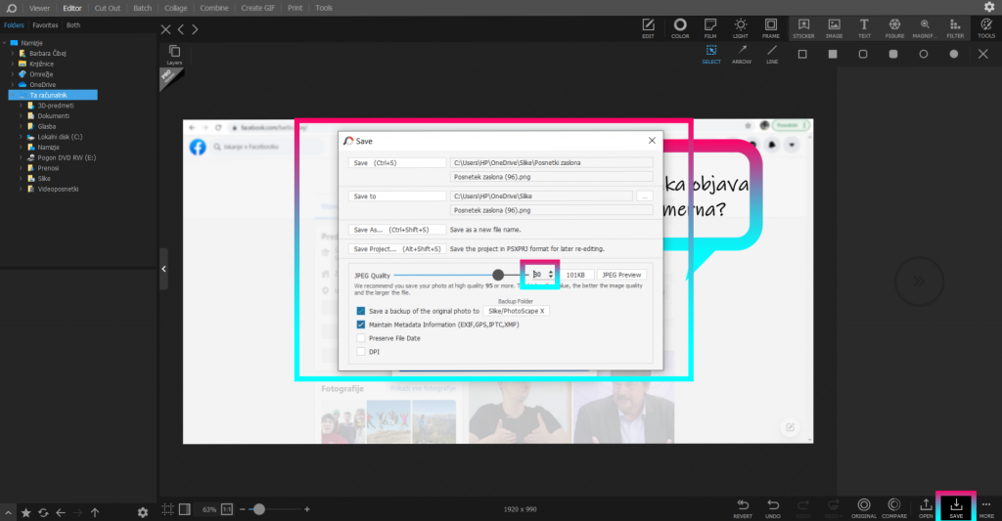Select the Figure insert tool
Screen dimensions: 1002x521
point(894,28)
